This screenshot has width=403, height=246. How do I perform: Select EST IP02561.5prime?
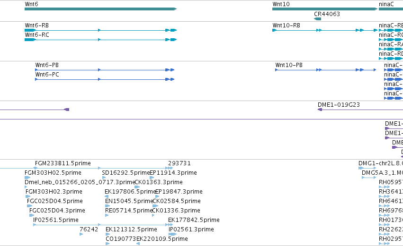[56, 220]
